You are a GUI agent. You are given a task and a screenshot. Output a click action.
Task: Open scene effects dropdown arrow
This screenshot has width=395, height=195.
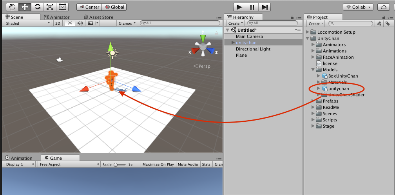98,23
